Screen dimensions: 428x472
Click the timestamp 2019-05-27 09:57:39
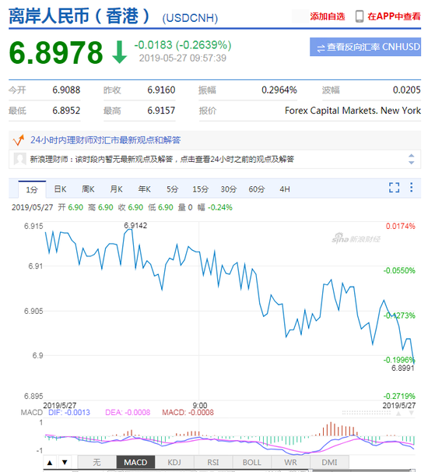[183, 58]
